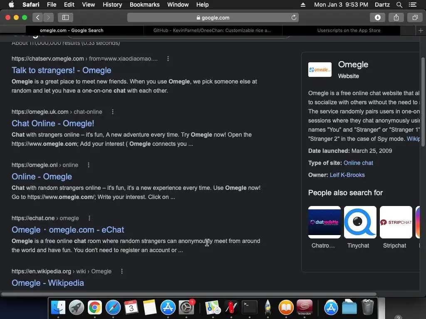Image resolution: width=426 pixels, height=319 pixels.
Task: Open options menu for echat.one result
Action: coord(89,218)
